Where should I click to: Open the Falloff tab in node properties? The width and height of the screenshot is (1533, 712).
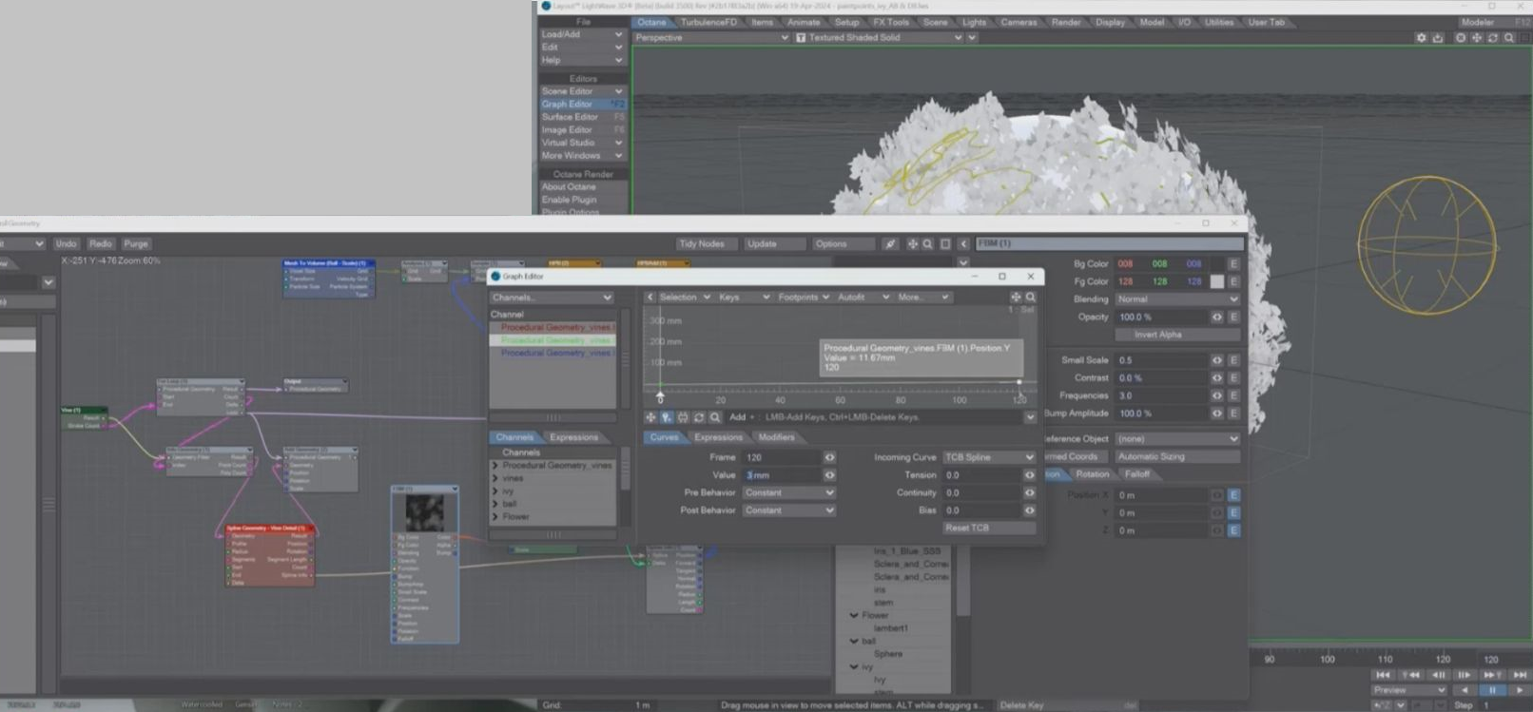point(1137,474)
